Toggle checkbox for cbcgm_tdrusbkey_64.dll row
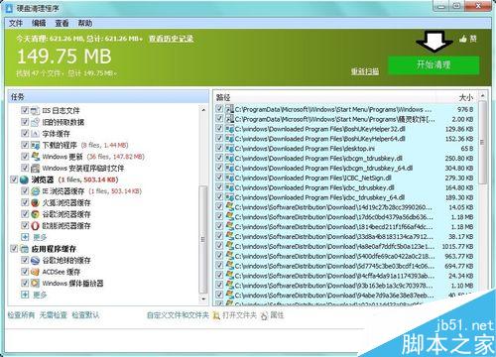The height and width of the screenshot is (357, 496). pyautogui.click(x=219, y=168)
